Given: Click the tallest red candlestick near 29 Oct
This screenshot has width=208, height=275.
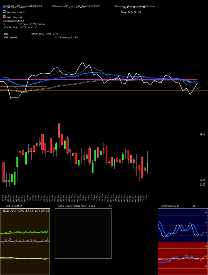Looking at the screenshot, I should (59, 130).
